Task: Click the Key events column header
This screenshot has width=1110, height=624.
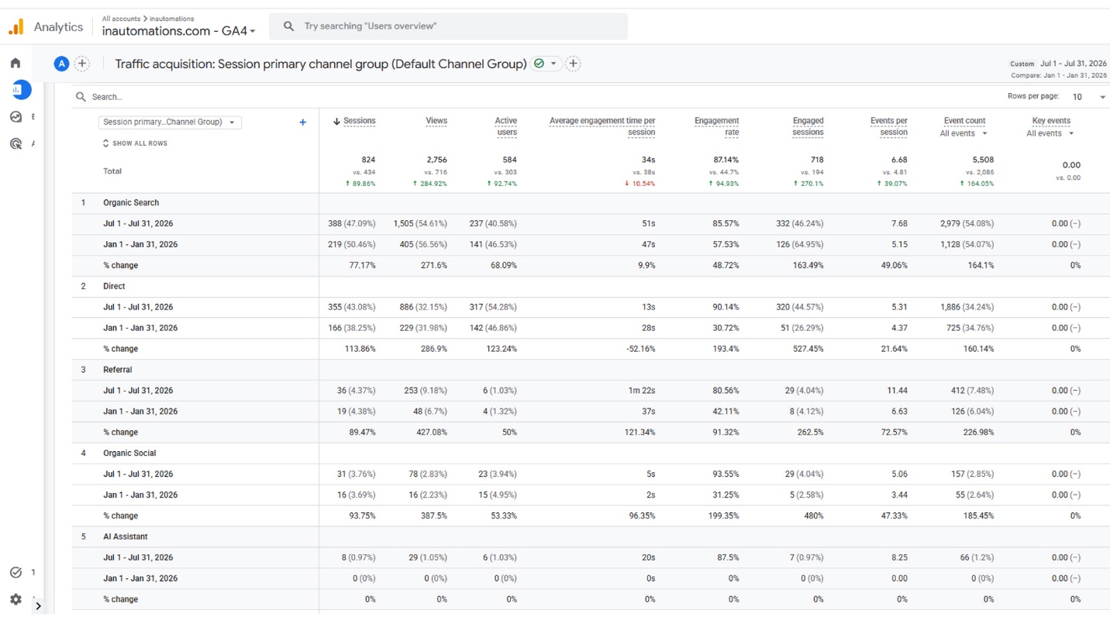Action: click(x=1051, y=121)
